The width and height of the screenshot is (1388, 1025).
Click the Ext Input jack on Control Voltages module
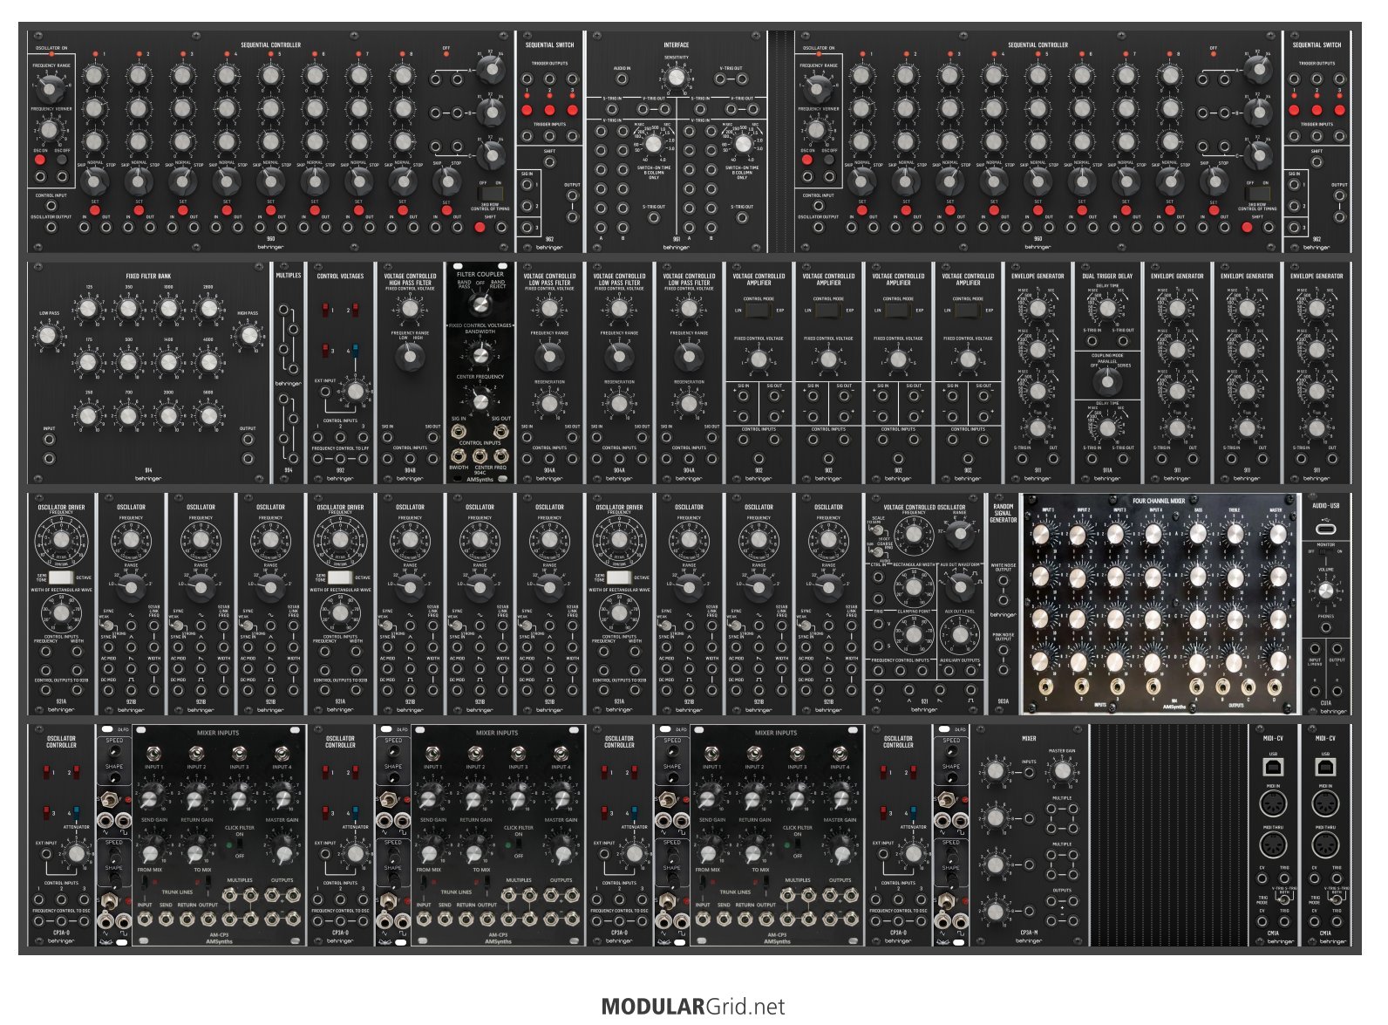click(x=324, y=392)
